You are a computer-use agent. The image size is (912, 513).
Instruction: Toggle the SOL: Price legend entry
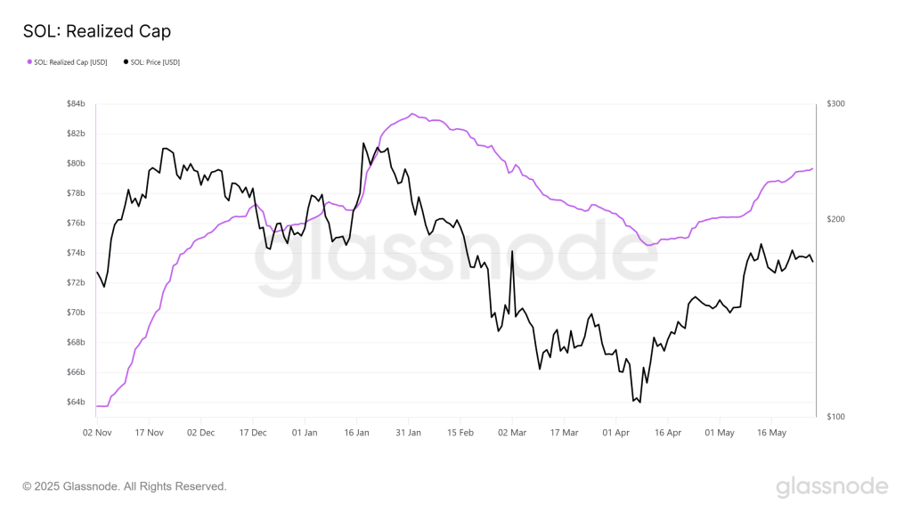click(x=151, y=62)
